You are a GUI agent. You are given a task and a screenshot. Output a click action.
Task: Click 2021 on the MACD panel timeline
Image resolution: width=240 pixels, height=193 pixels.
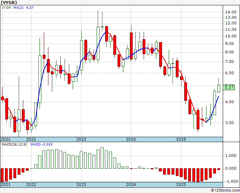6,185
